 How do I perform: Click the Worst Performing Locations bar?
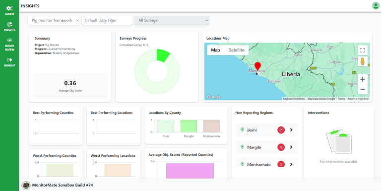pos(118,170)
